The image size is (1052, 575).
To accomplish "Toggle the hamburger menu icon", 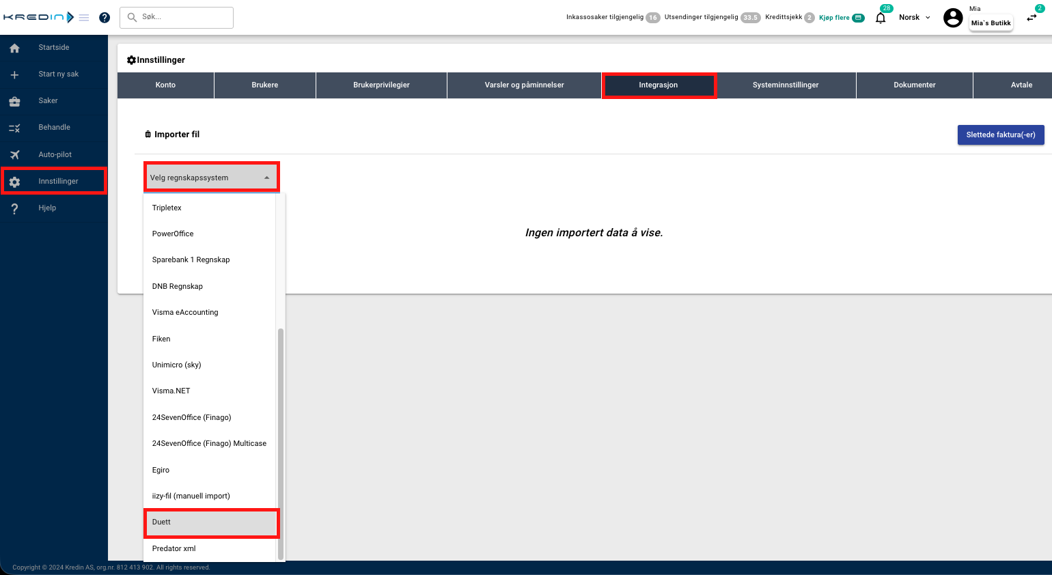I will pyautogui.click(x=84, y=18).
